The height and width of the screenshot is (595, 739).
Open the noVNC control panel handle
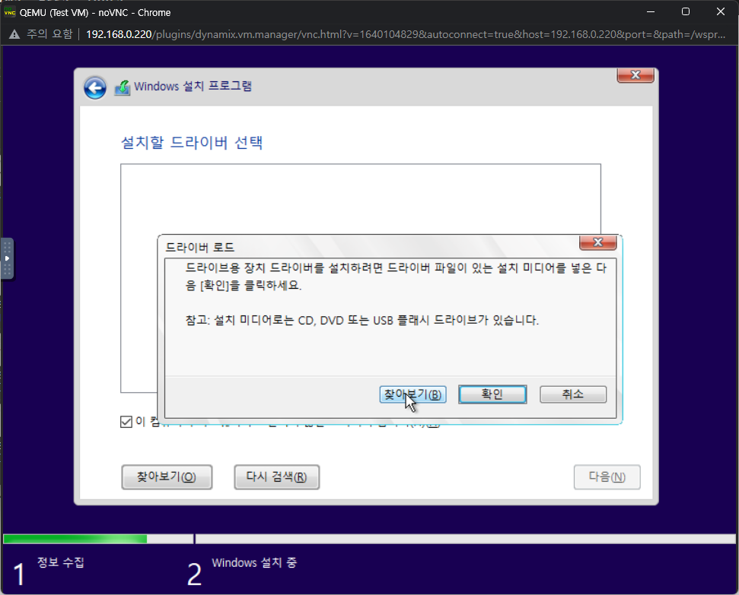point(7,258)
